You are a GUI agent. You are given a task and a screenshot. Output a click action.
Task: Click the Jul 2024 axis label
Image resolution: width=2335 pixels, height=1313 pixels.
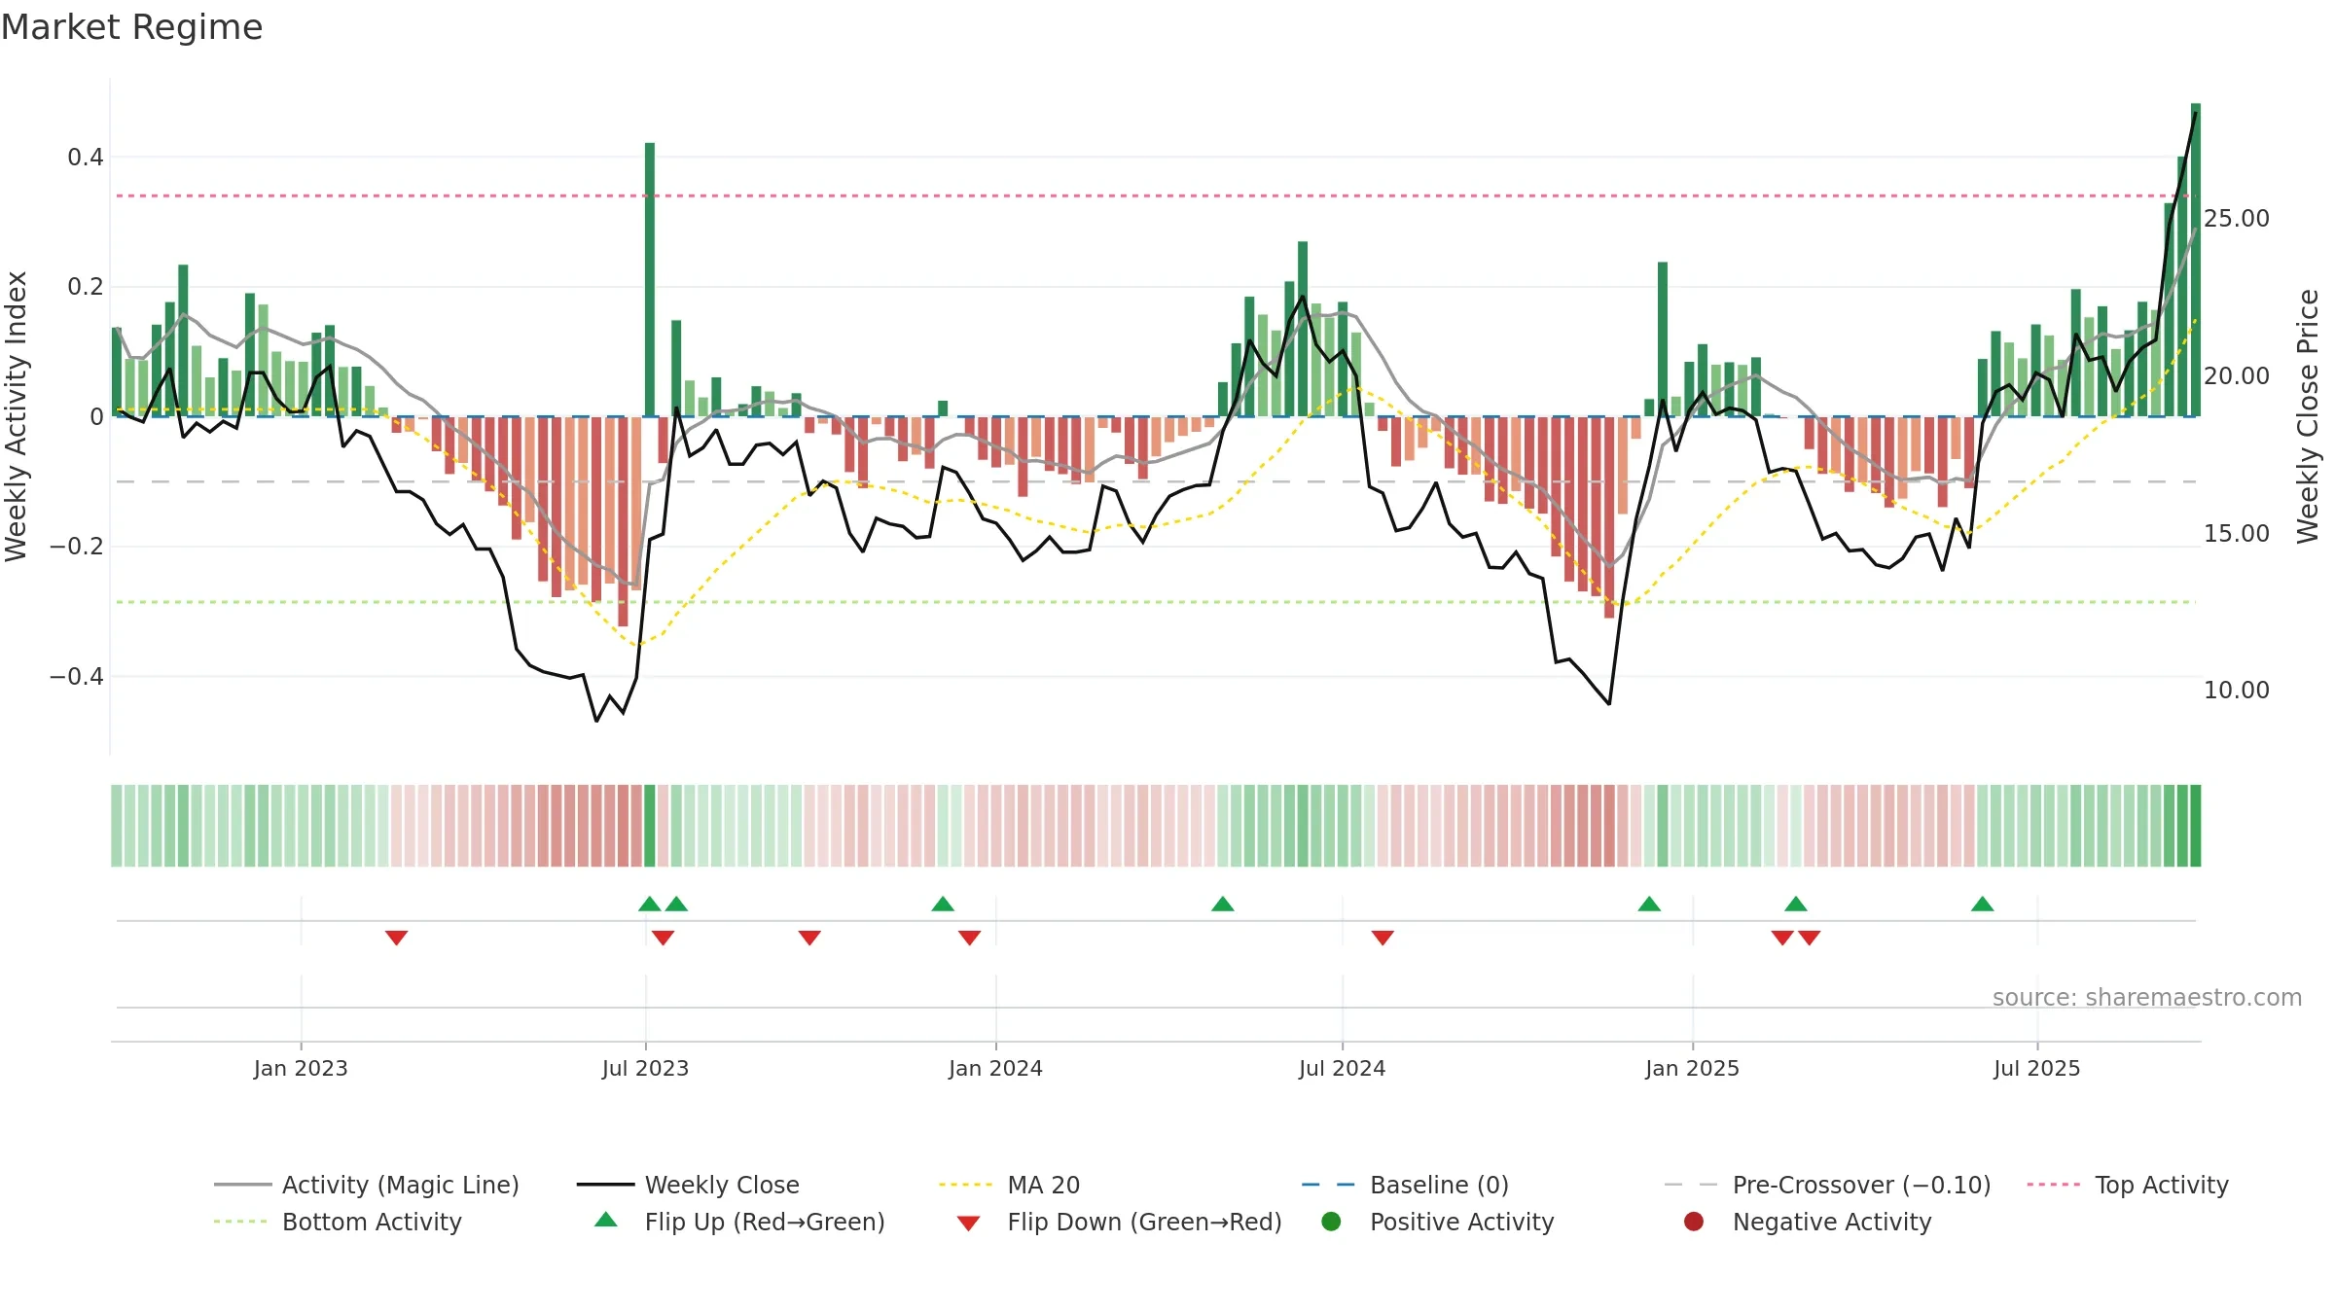coord(1342,1068)
